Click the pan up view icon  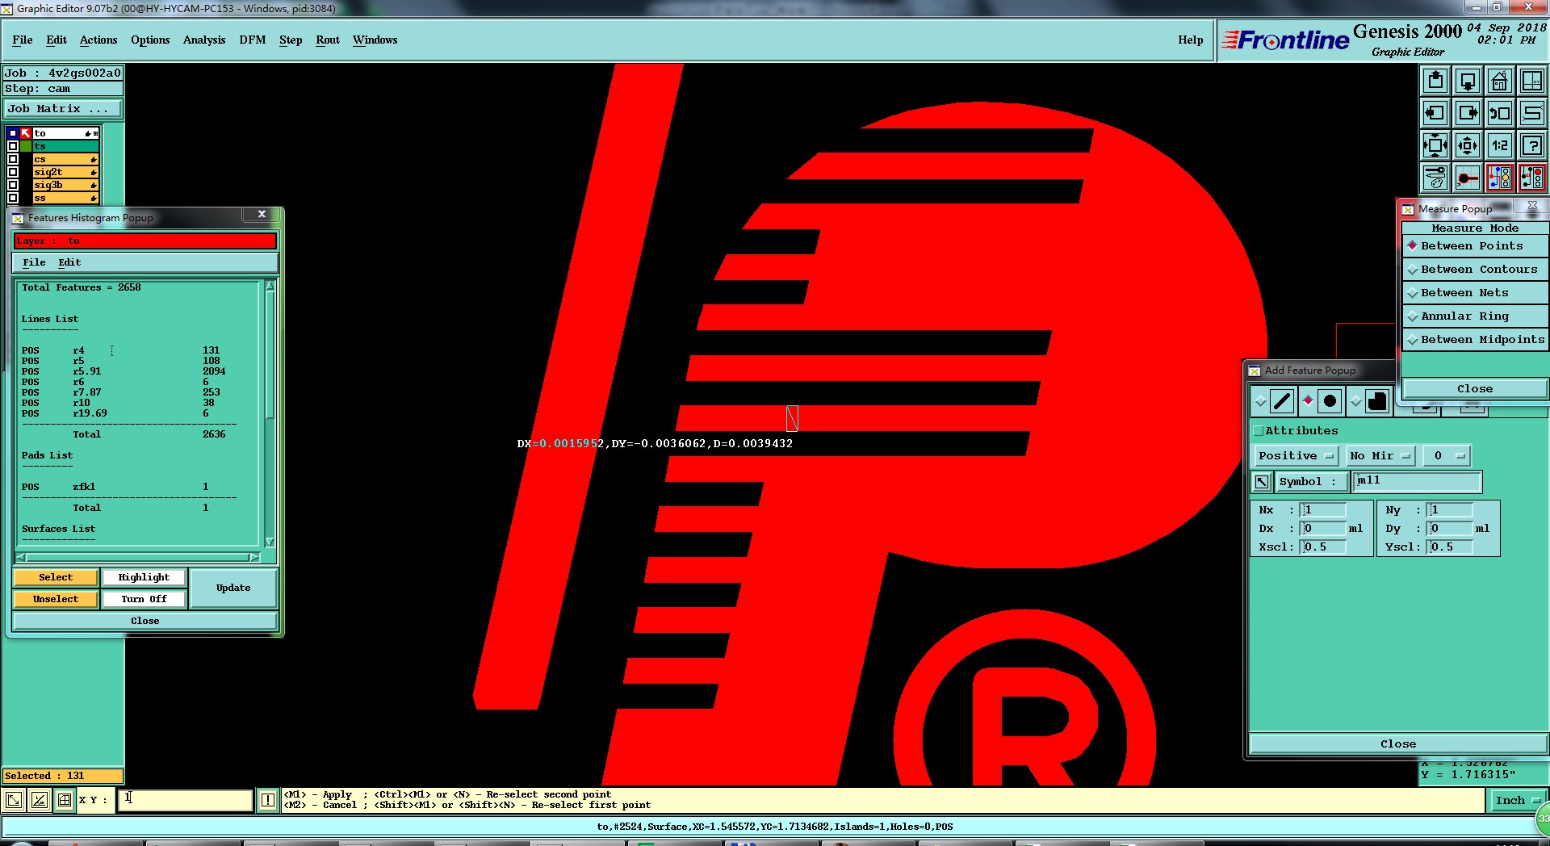1435,81
